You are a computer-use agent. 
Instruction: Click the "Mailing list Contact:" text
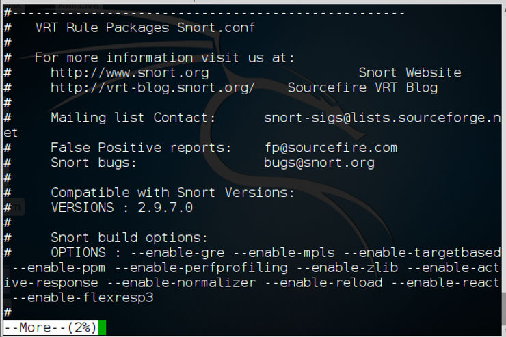[133, 118]
